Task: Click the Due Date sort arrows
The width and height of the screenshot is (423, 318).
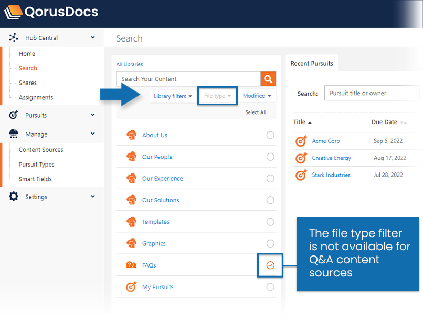Action: (403, 122)
